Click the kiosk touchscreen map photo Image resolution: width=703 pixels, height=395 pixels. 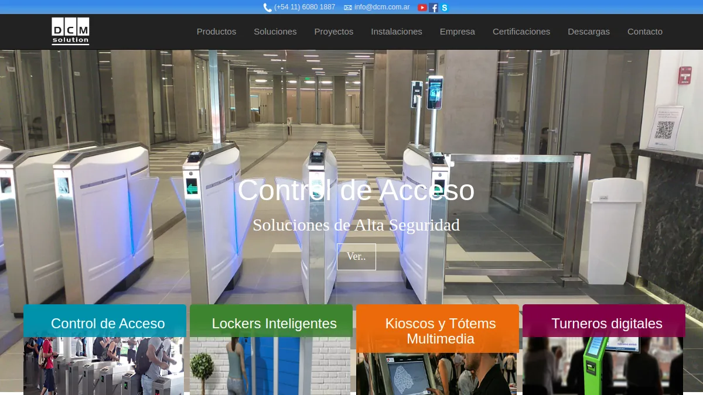[x=436, y=374]
